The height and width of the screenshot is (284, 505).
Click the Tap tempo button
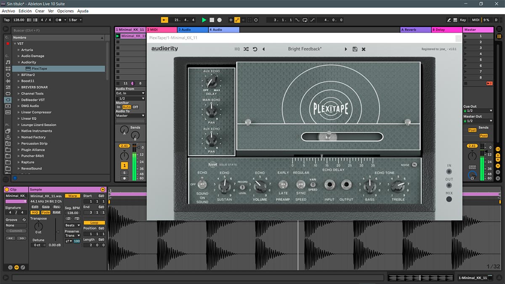click(x=7, y=20)
